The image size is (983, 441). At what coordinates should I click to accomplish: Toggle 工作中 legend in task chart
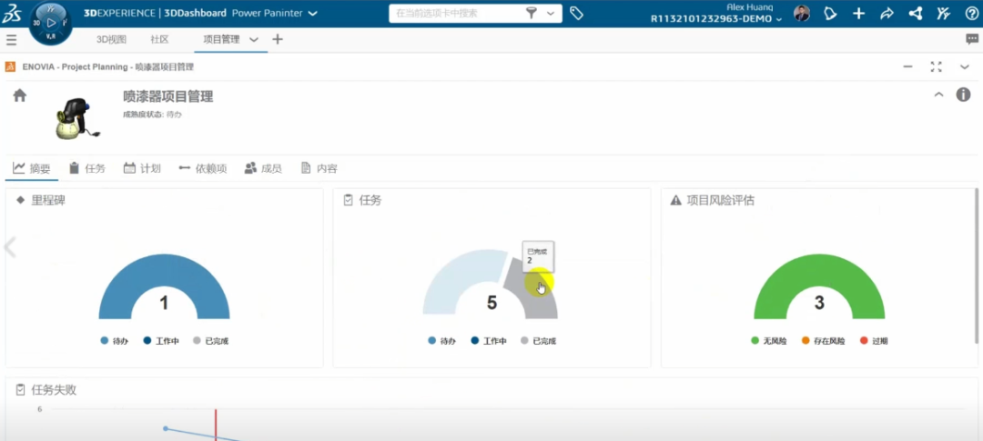(489, 341)
